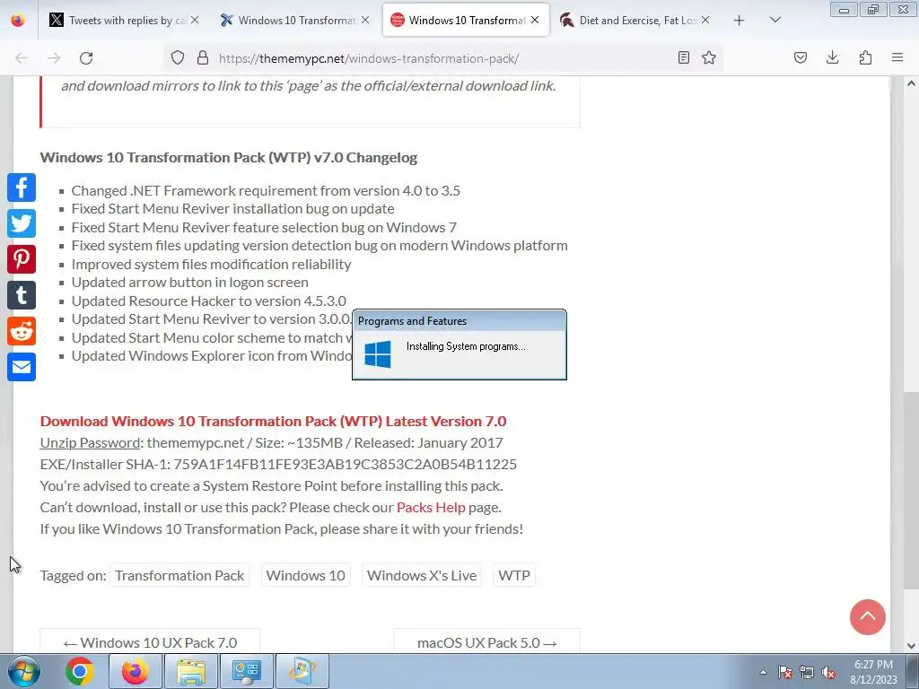919x689 pixels.
Task: Open the Windows X's Live tag
Action: coord(422,575)
